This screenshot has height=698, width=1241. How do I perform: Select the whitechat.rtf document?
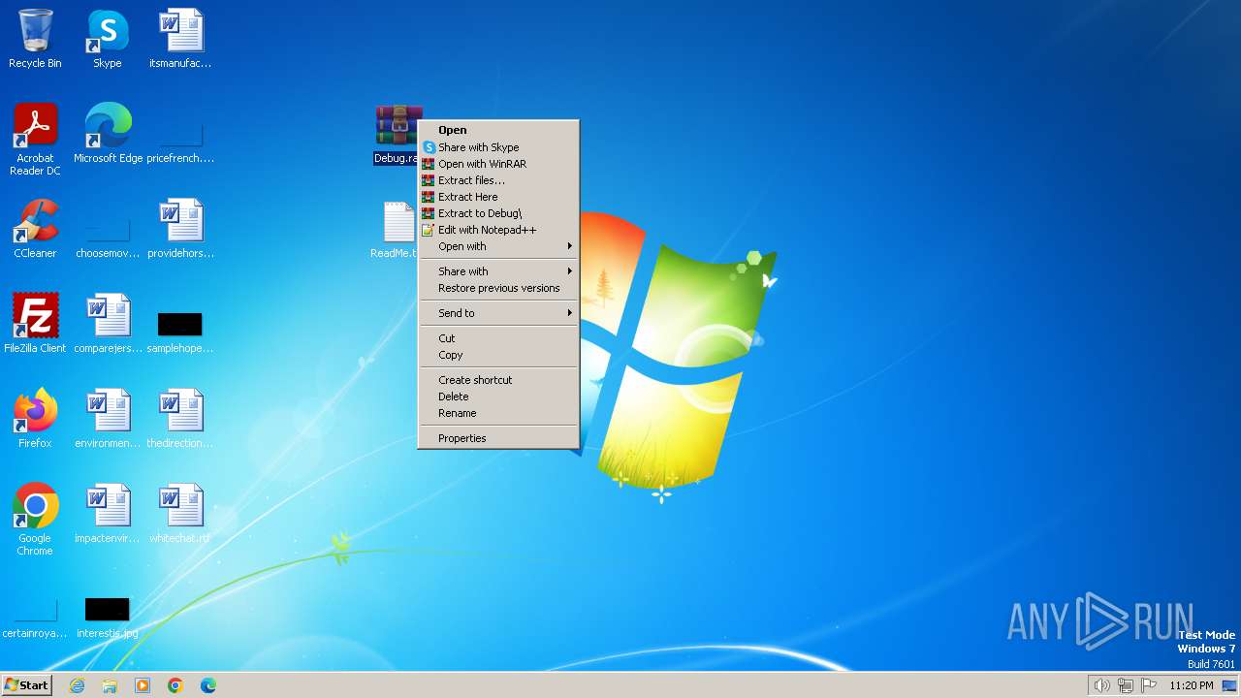(x=180, y=514)
